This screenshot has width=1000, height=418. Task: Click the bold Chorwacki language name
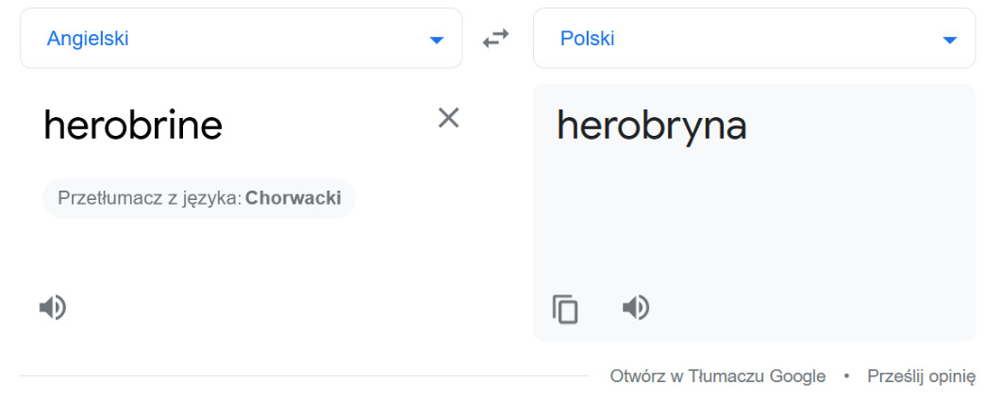click(293, 198)
